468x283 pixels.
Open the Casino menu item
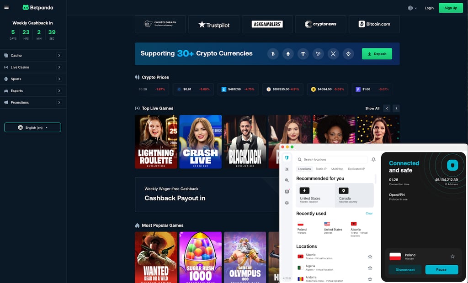click(16, 56)
